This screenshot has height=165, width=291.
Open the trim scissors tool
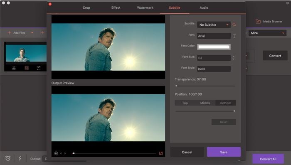[x=14, y=68]
